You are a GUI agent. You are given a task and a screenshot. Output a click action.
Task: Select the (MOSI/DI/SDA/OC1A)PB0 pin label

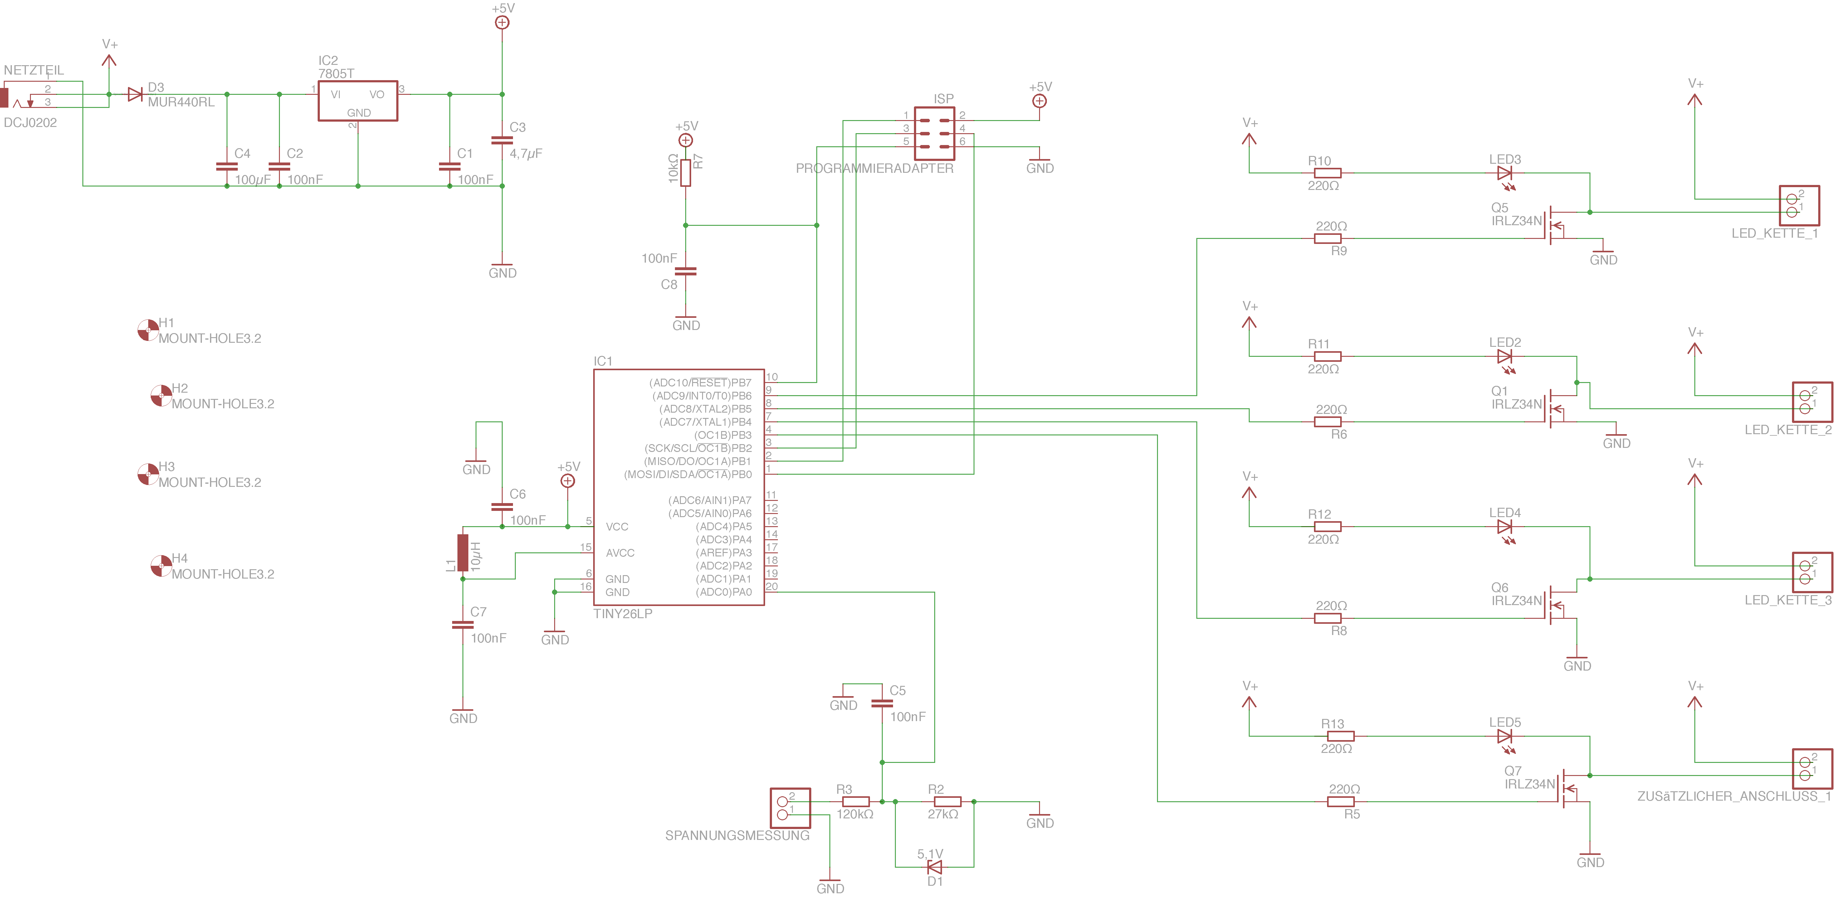coord(688,474)
